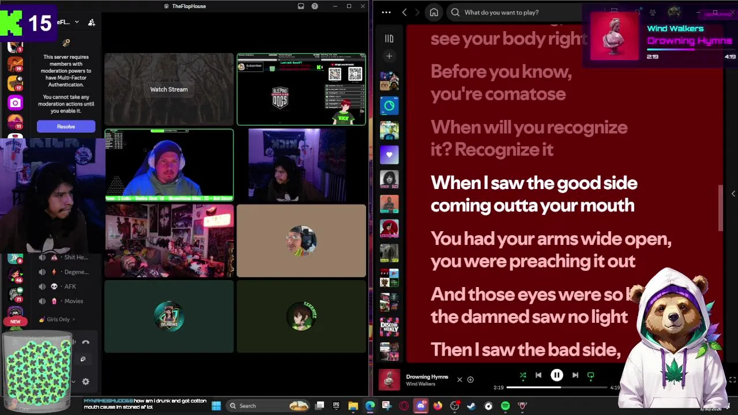The width and height of the screenshot is (738, 415).
Task: Open Epic Games Launcher from taskbar
Action: coord(336,406)
